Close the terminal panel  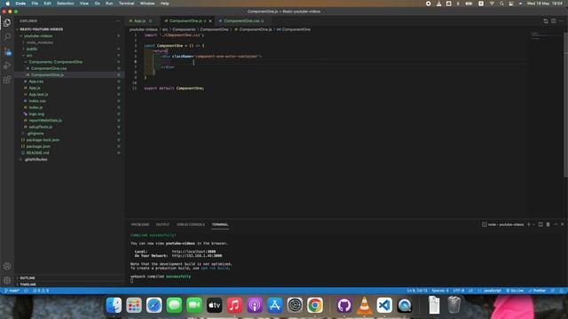tap(562, 224)
